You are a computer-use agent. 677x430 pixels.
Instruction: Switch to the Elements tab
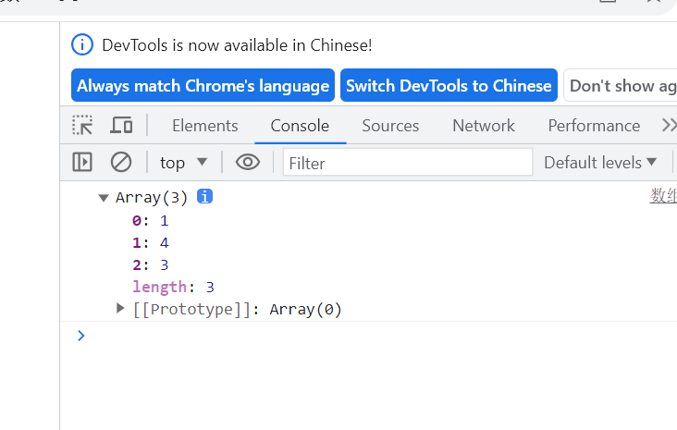[x=205, y=126]
